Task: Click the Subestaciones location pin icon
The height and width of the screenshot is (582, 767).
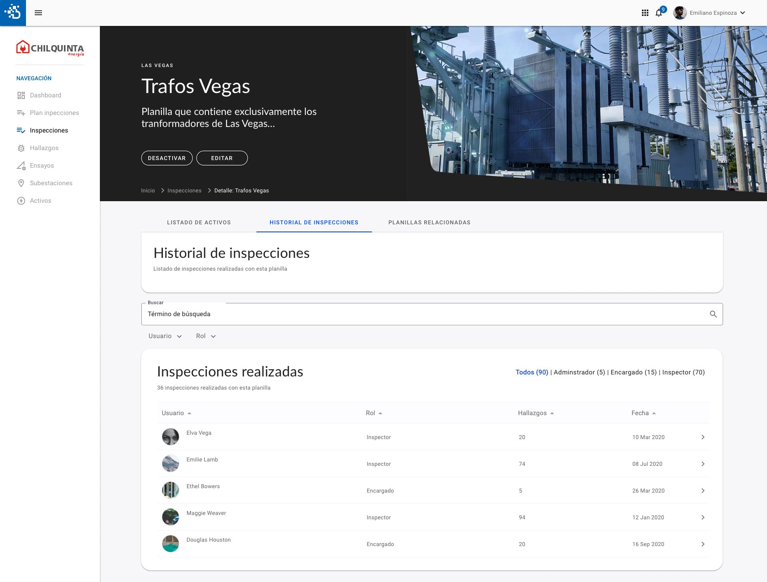Action: [x=21, y=183]
